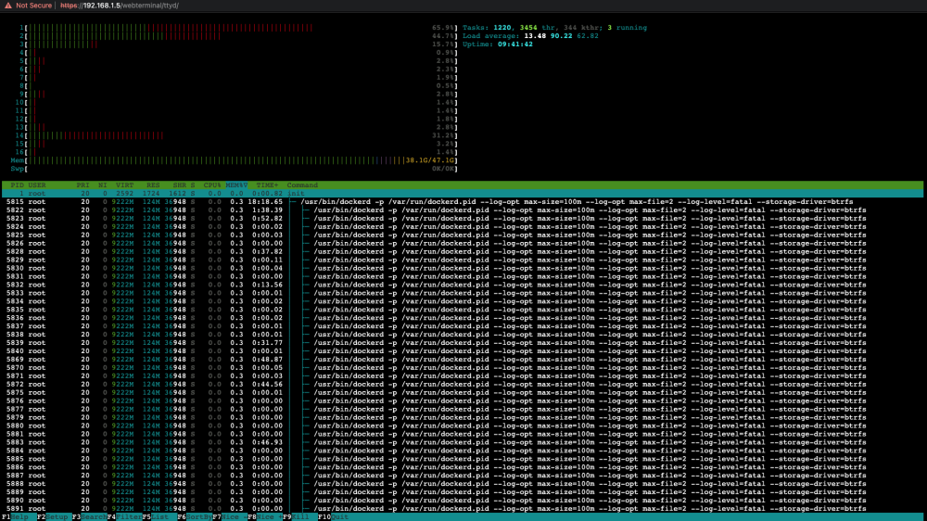Click the Command column header
Viewport: 927px width, 521px height.
click(302, 185)
